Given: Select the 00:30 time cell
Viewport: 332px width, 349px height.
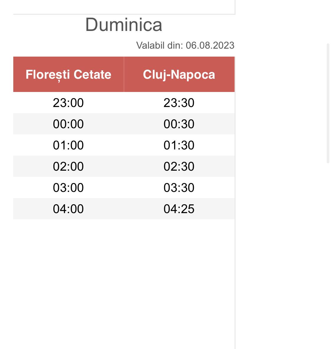Looking at the screenshot, I should tap(179, 124).
